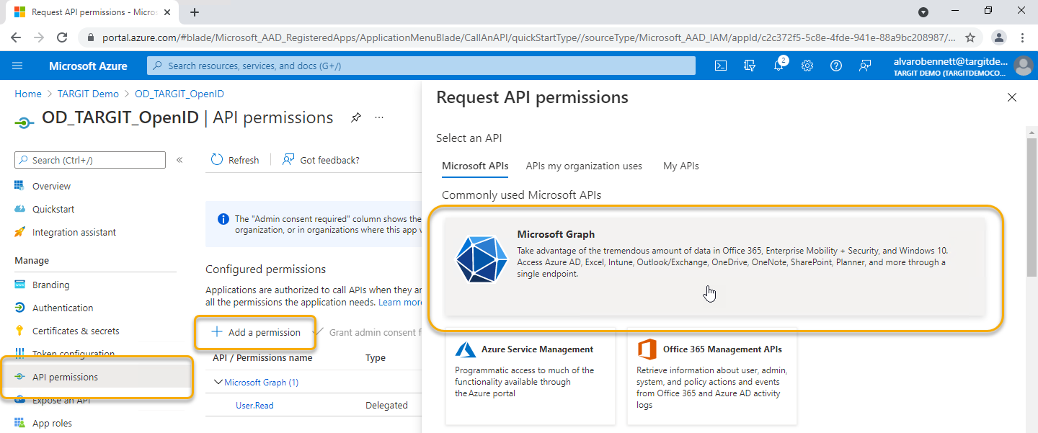Click the API / Permissions name column header
1038x433 pixels.
tap(262, 357)
